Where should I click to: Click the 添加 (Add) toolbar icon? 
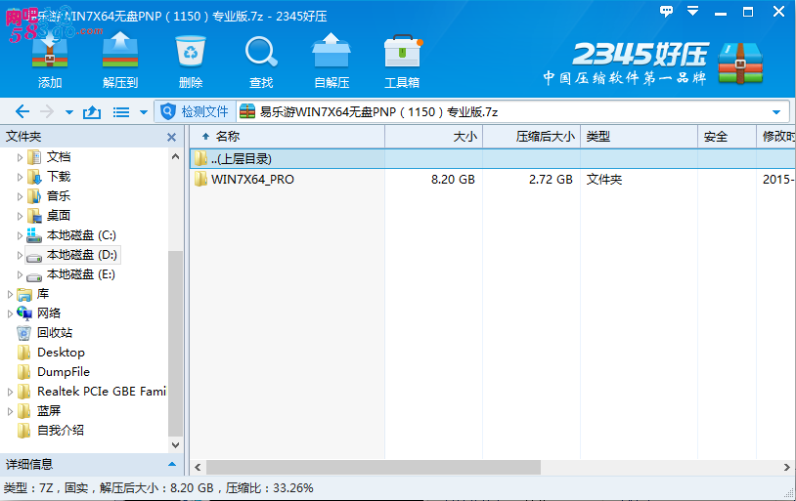coord(50,51)
